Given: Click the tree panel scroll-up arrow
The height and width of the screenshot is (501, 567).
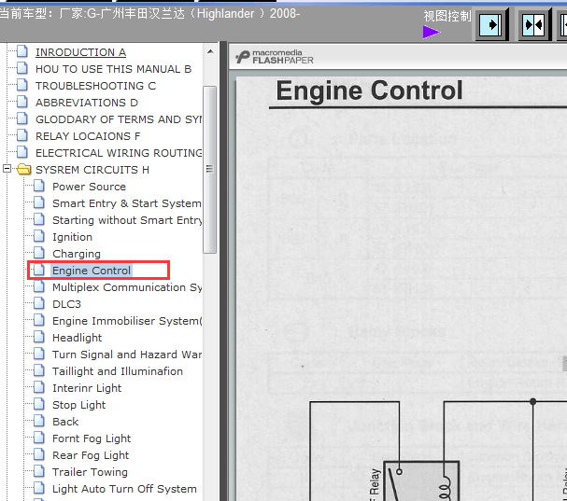Looking at the screenshot, I should pyautogui.click(x=210, y=51).
